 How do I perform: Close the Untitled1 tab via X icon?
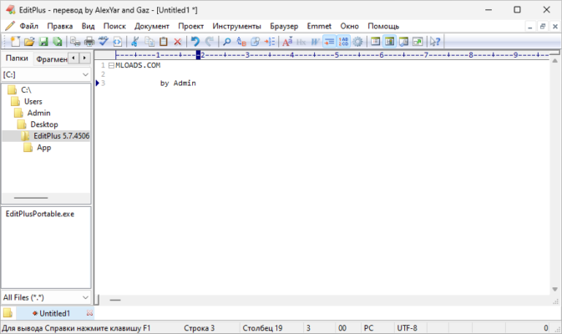[89, 313]
